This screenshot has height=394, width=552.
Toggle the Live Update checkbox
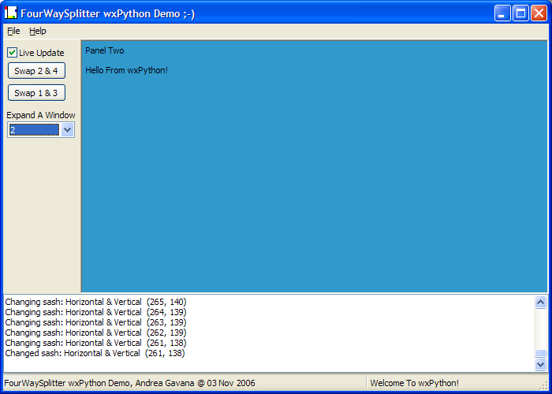click(13, 53)
